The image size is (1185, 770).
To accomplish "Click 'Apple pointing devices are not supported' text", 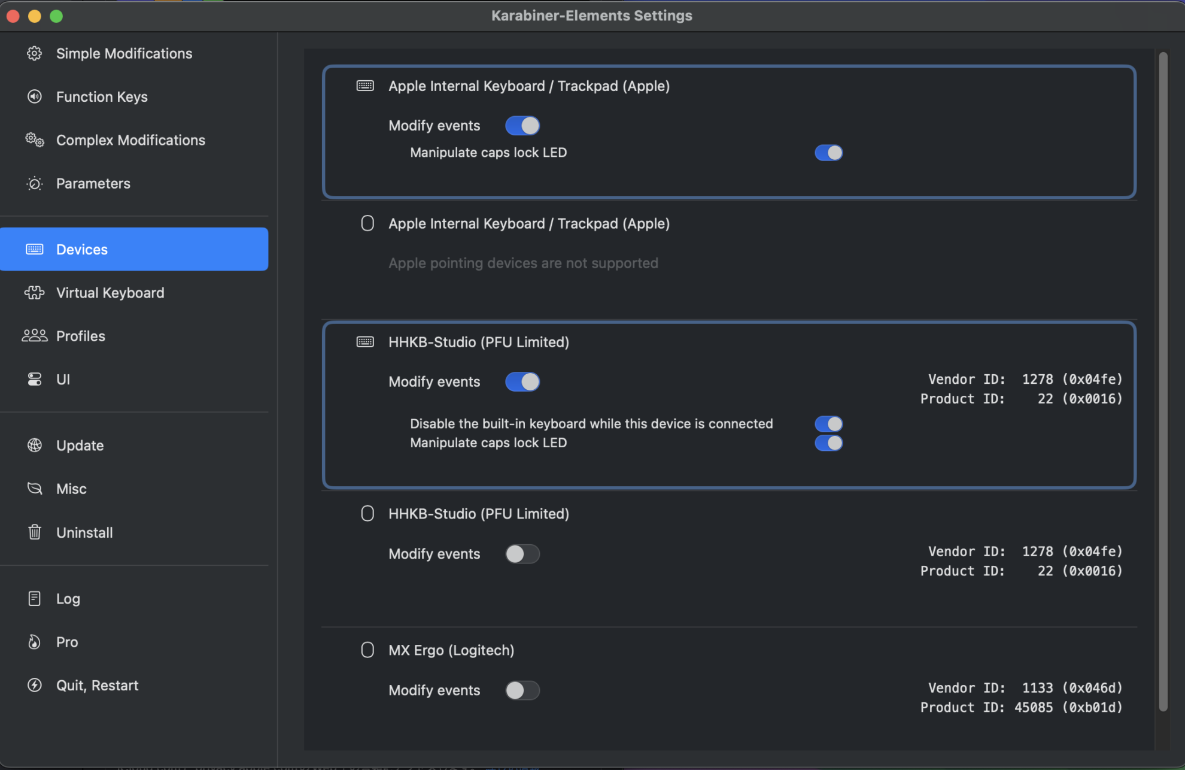I will click(523, 263).
